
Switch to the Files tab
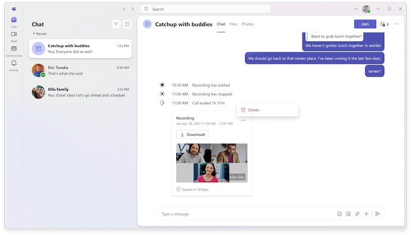pyautogui.click(x=233, y=24)
